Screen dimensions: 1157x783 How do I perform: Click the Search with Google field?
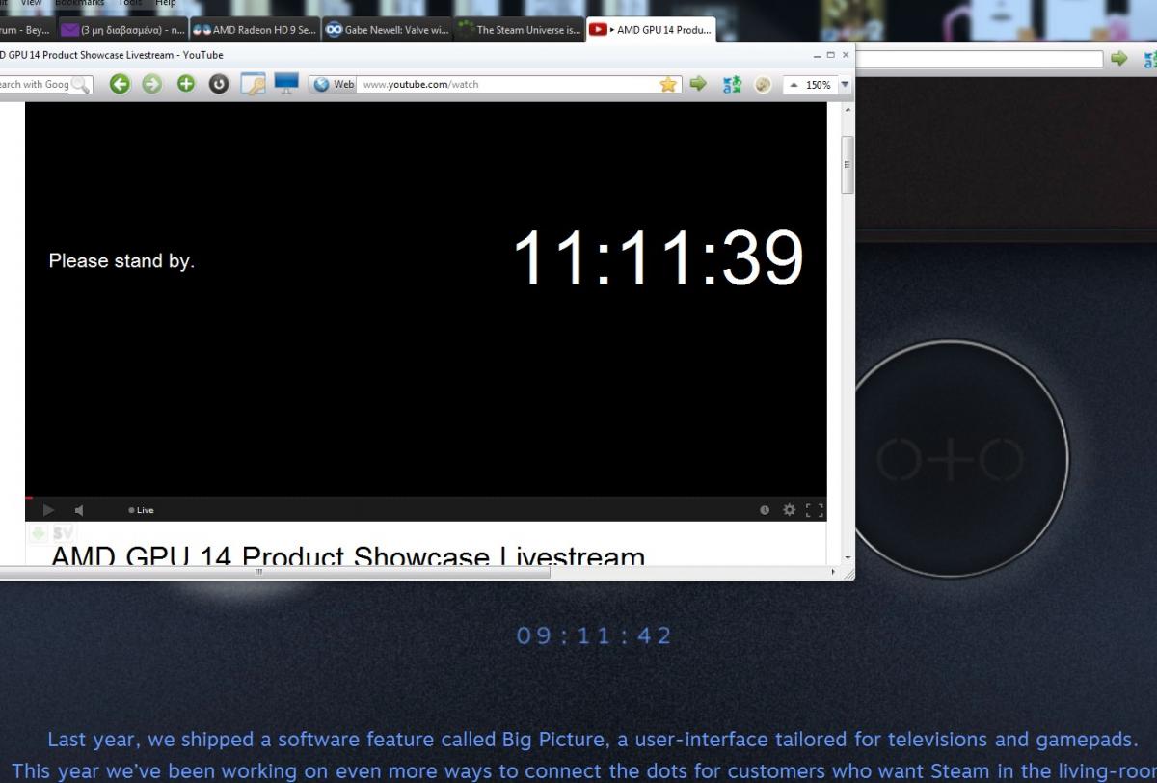tap(34, 84)
